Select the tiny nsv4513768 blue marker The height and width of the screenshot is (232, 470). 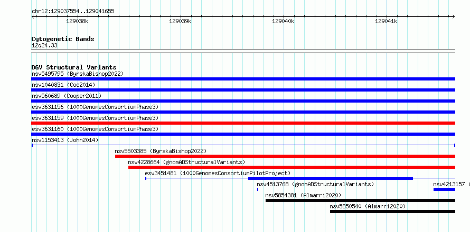pos(258,189)
